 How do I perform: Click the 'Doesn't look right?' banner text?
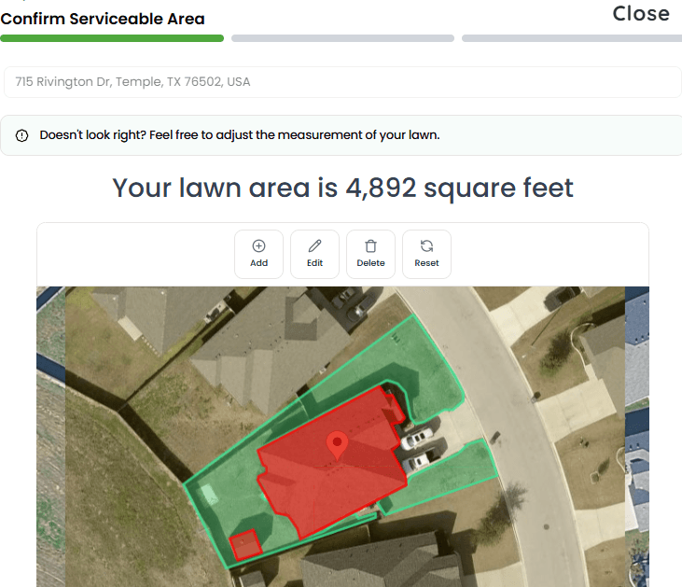click(239, 135)
